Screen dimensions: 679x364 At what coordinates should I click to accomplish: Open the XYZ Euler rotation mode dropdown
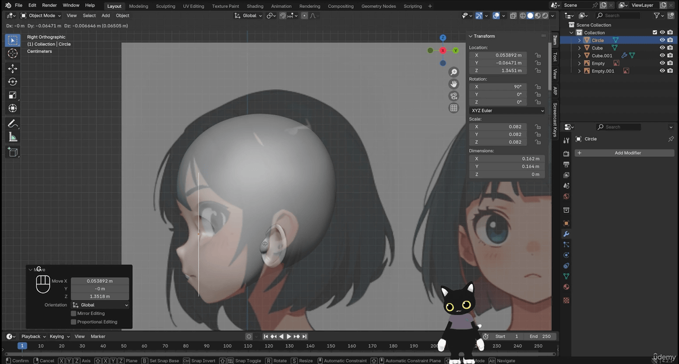(507, 110)
